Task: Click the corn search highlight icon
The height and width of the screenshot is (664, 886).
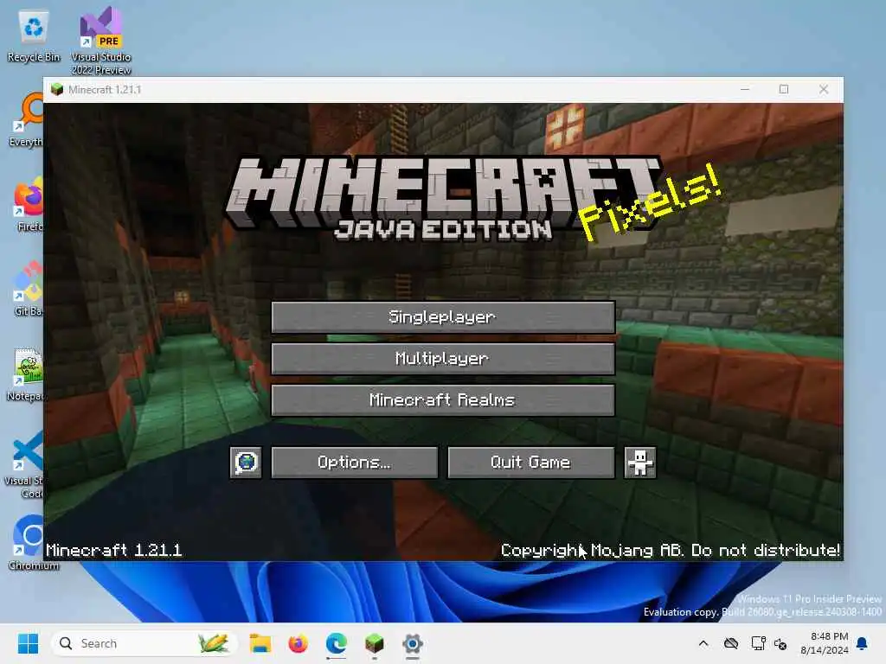Action: click(x=214, y=643)
